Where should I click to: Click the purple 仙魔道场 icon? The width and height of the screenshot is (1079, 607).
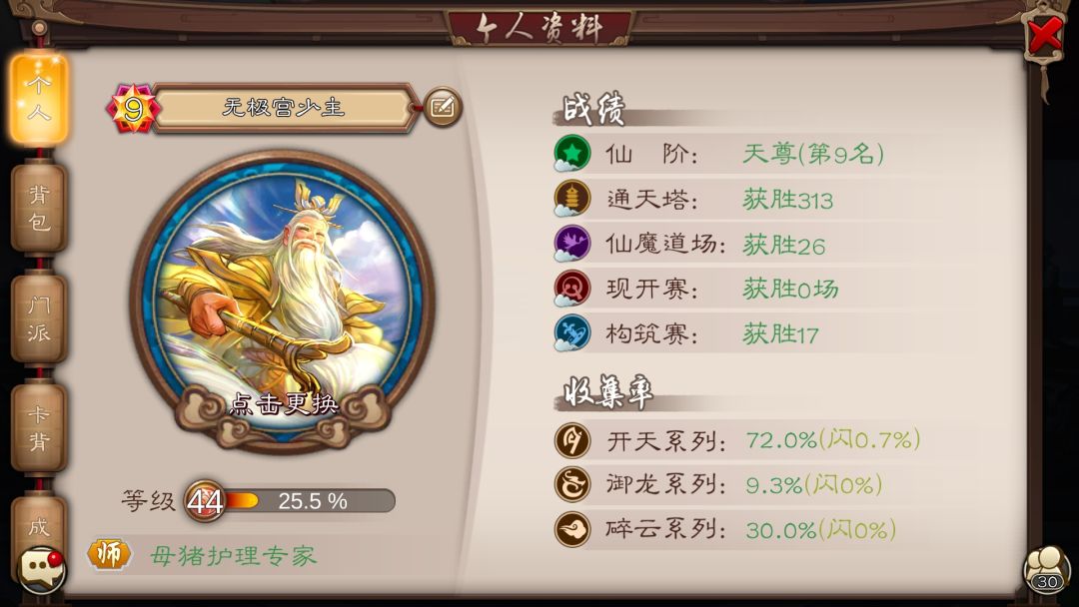click(571, 244)
